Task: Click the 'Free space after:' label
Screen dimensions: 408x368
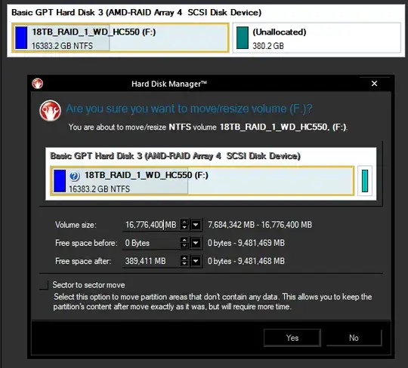Action: 83,261
